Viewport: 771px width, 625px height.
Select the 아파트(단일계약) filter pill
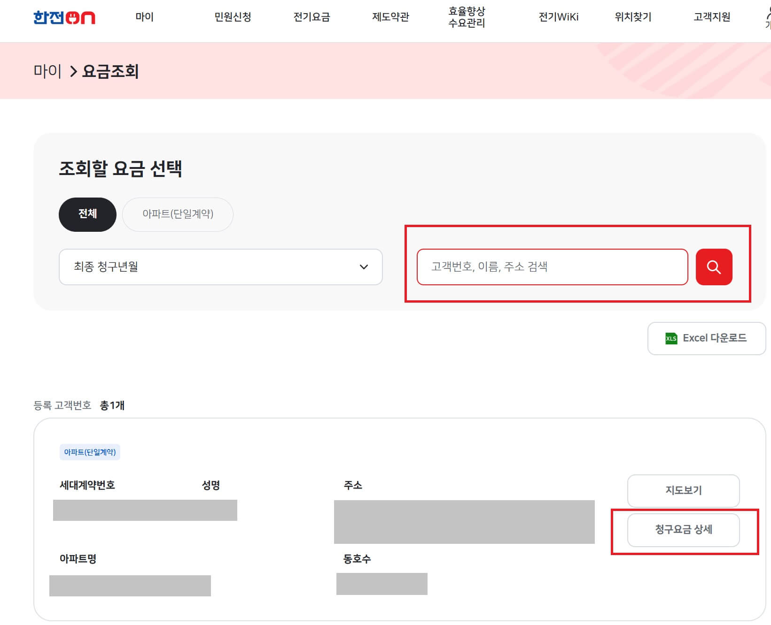pos(178,214)
